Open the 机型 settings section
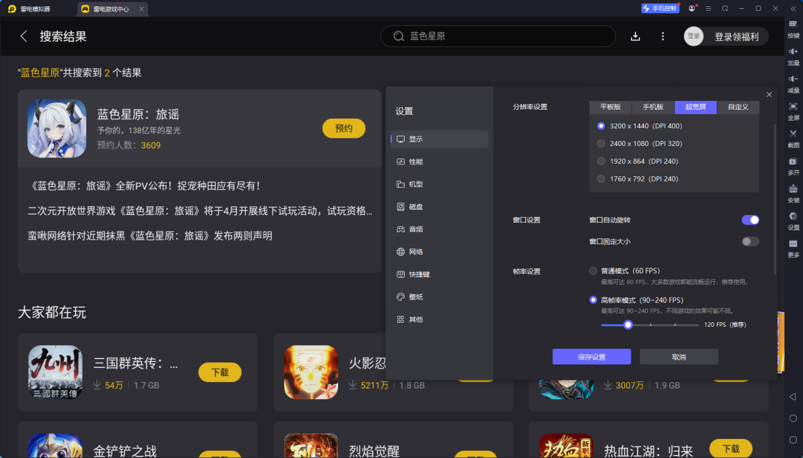 click(440, 184)
